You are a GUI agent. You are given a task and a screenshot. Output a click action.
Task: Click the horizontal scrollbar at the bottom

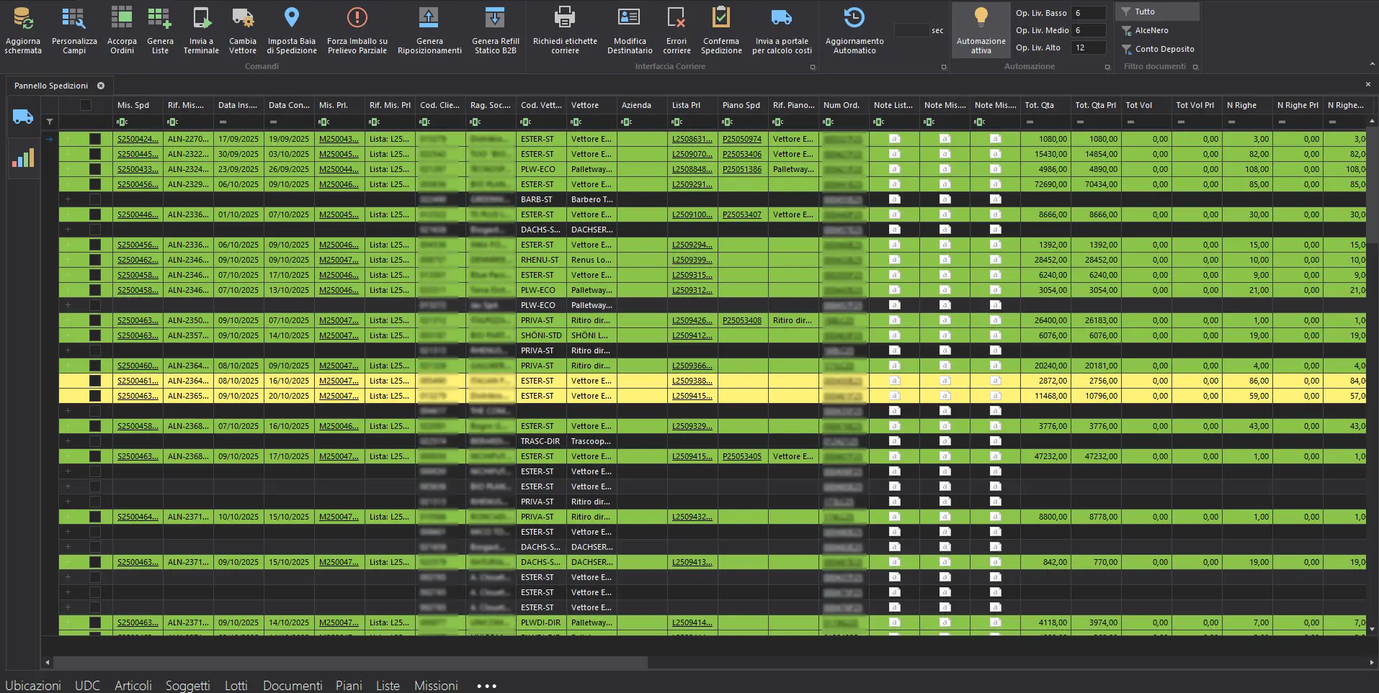tap(346, 662)
